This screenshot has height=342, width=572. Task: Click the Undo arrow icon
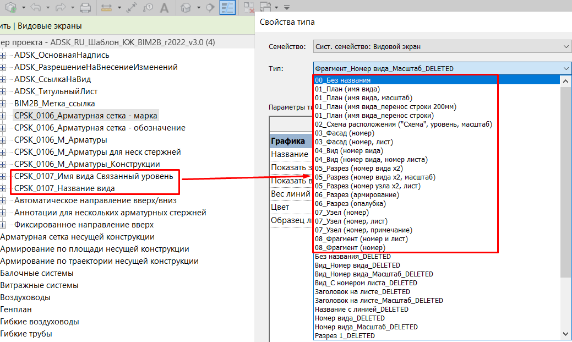point(36,8)
